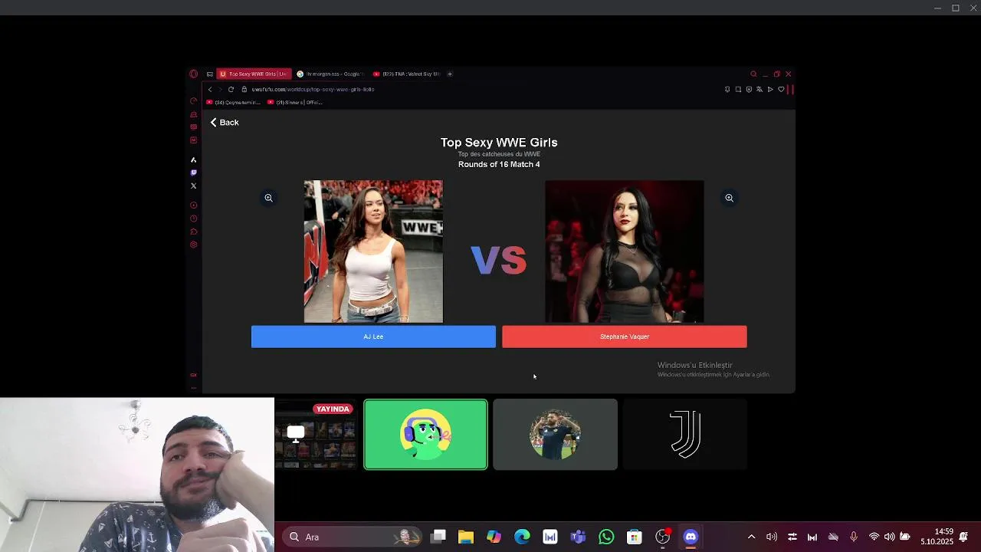The height and width of the screenshot is (552, 981).
Task: Open WhatsApp from the taskbar
Action: point(606,537)
